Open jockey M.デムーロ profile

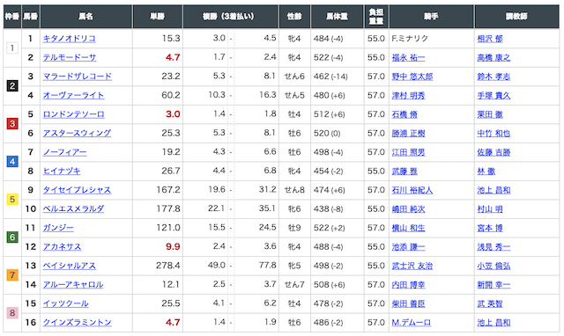(412, 323)
